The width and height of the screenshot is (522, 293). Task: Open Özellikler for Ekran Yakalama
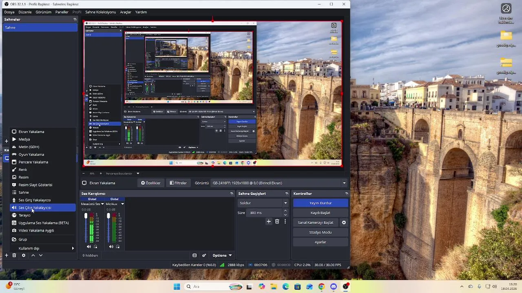click(151, 183)
